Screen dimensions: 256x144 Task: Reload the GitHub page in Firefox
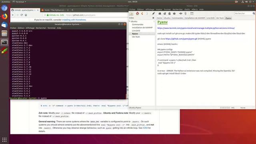point(22,15)
